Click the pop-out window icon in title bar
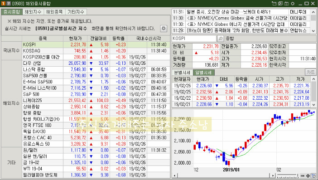This screenshot has height=180, width=318. click(274, 3)
